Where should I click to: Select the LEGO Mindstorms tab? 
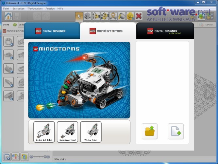point(108,31)
